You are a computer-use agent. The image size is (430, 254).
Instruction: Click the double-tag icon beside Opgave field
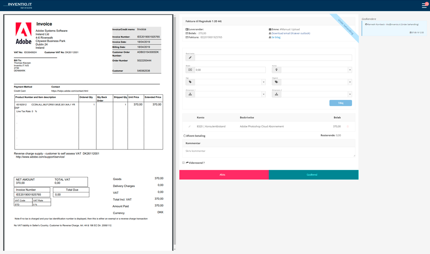click(276, 82)
